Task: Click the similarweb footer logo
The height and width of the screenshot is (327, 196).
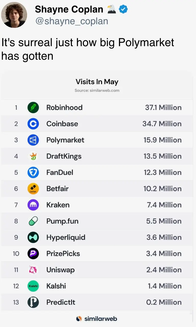Action: coord(97,319)
